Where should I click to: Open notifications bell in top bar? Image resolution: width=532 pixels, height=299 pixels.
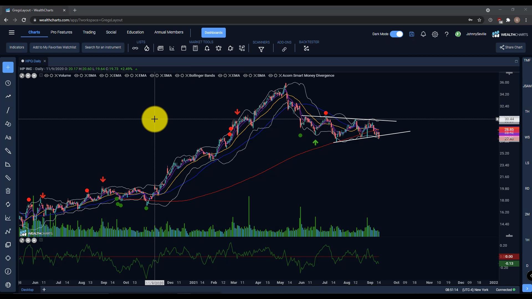[423, 34]
